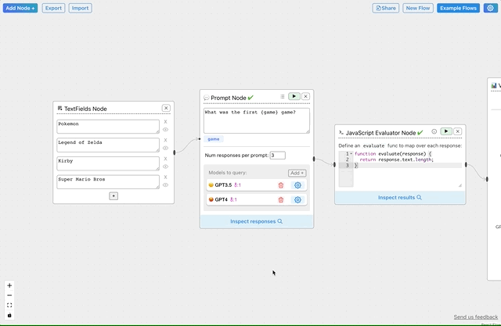
Task: Delete the GPT4 model
Action: point(281,199)
